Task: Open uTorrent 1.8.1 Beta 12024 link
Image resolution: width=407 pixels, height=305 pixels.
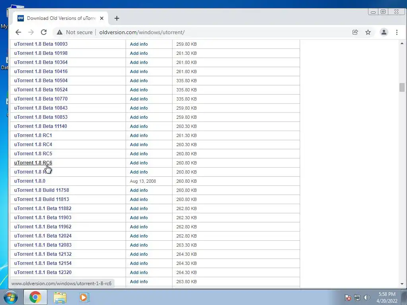Action: pyautogui.click(x=43, y=236)
